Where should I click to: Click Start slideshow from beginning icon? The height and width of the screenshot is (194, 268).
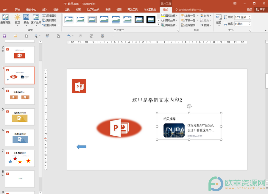point(91,36)
